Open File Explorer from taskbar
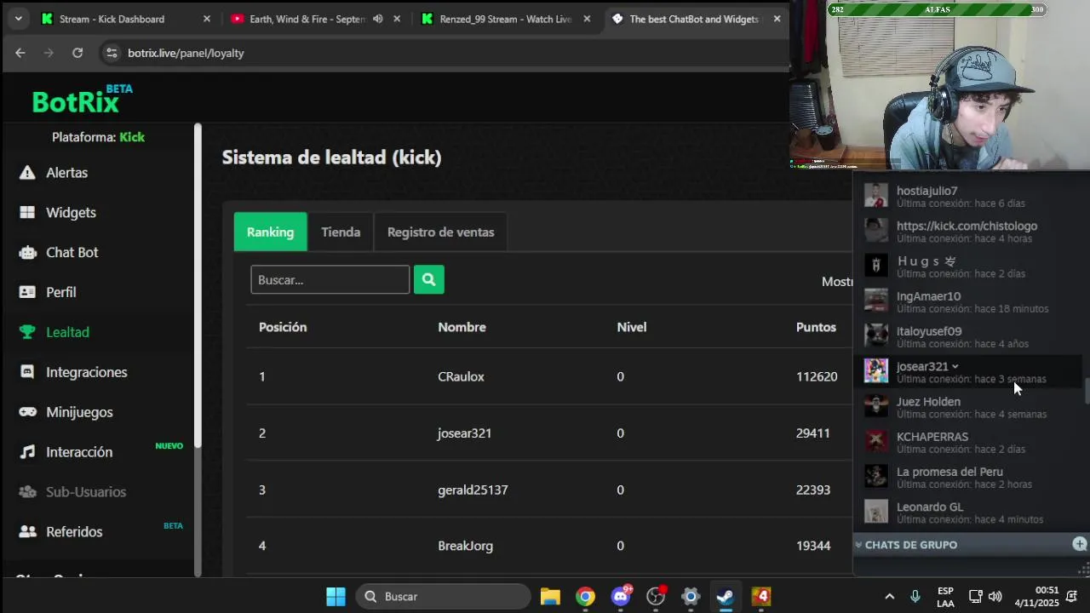The height and width of the screenshot is (613, 1090). (x=550, y=597)
